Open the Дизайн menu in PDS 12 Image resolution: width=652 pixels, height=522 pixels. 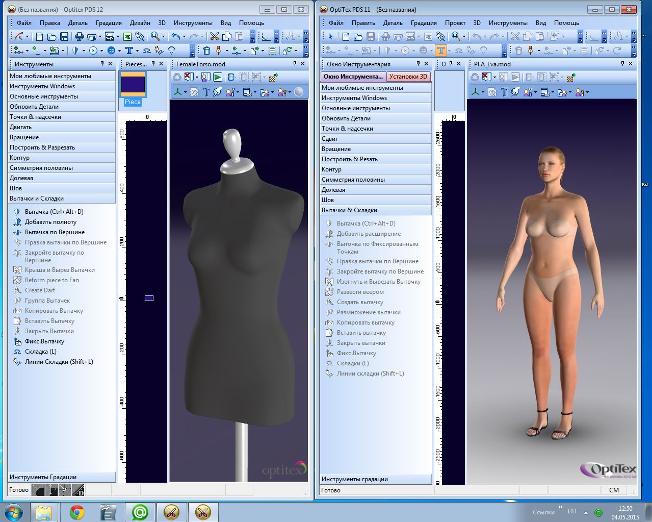[x=140, y=23]
